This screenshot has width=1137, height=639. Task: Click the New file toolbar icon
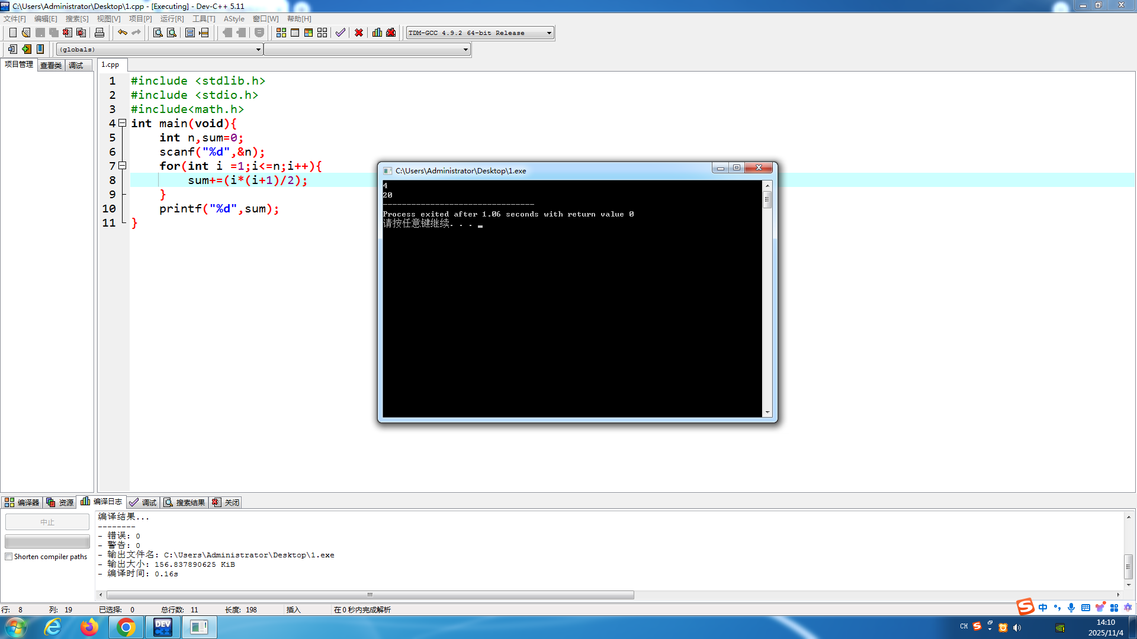coord(12,33)
